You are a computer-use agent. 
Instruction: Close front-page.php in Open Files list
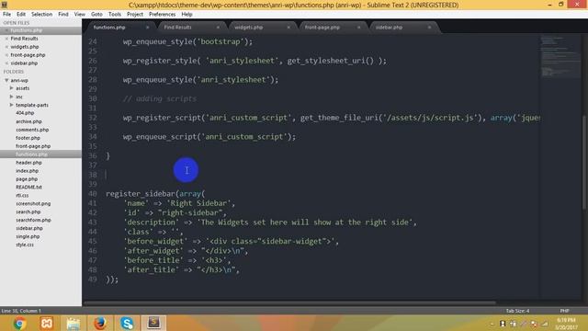[6, 55]
